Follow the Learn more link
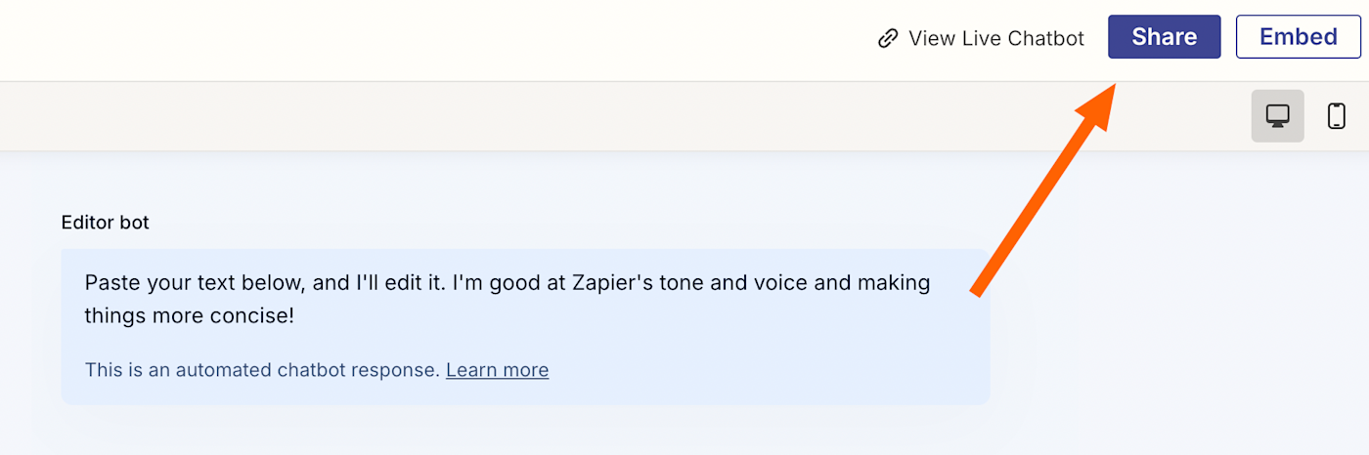The width and height of the screenshot is (1369, 455). coord(497,370)
